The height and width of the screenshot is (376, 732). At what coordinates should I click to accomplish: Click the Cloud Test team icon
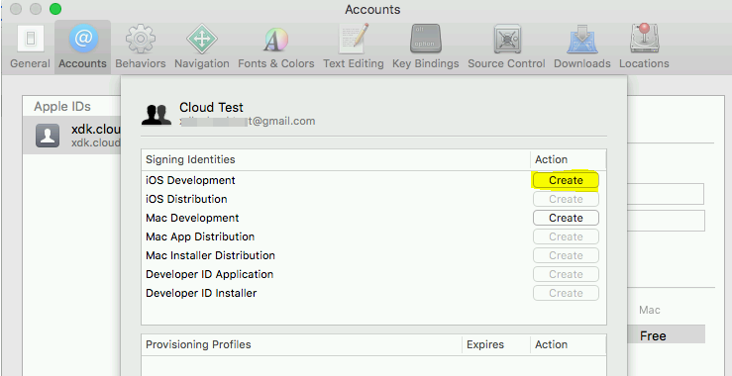coord(157,115)
